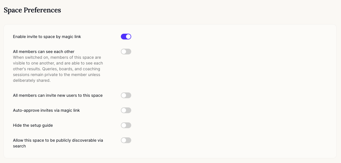Toggle Hide the setup guide switch
341x163 pixels.
126,125
